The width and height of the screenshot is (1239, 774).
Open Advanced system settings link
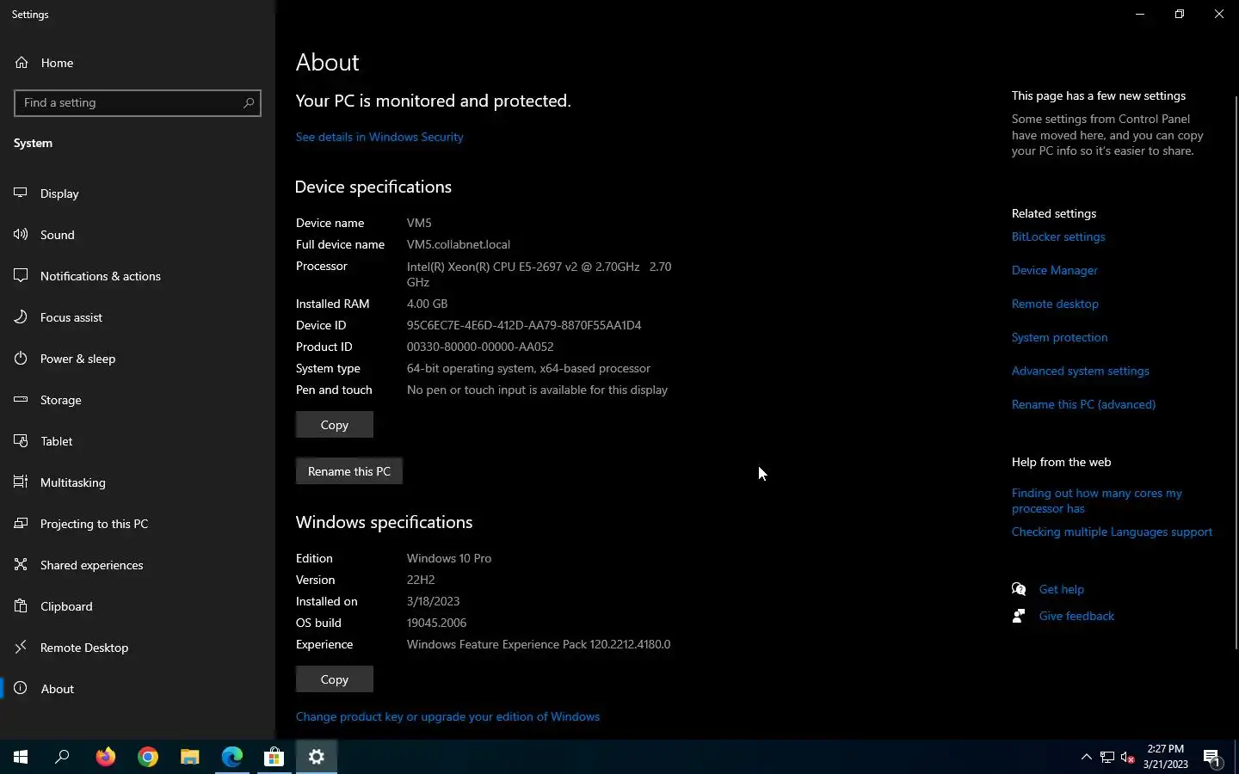tap(1081, 371)
